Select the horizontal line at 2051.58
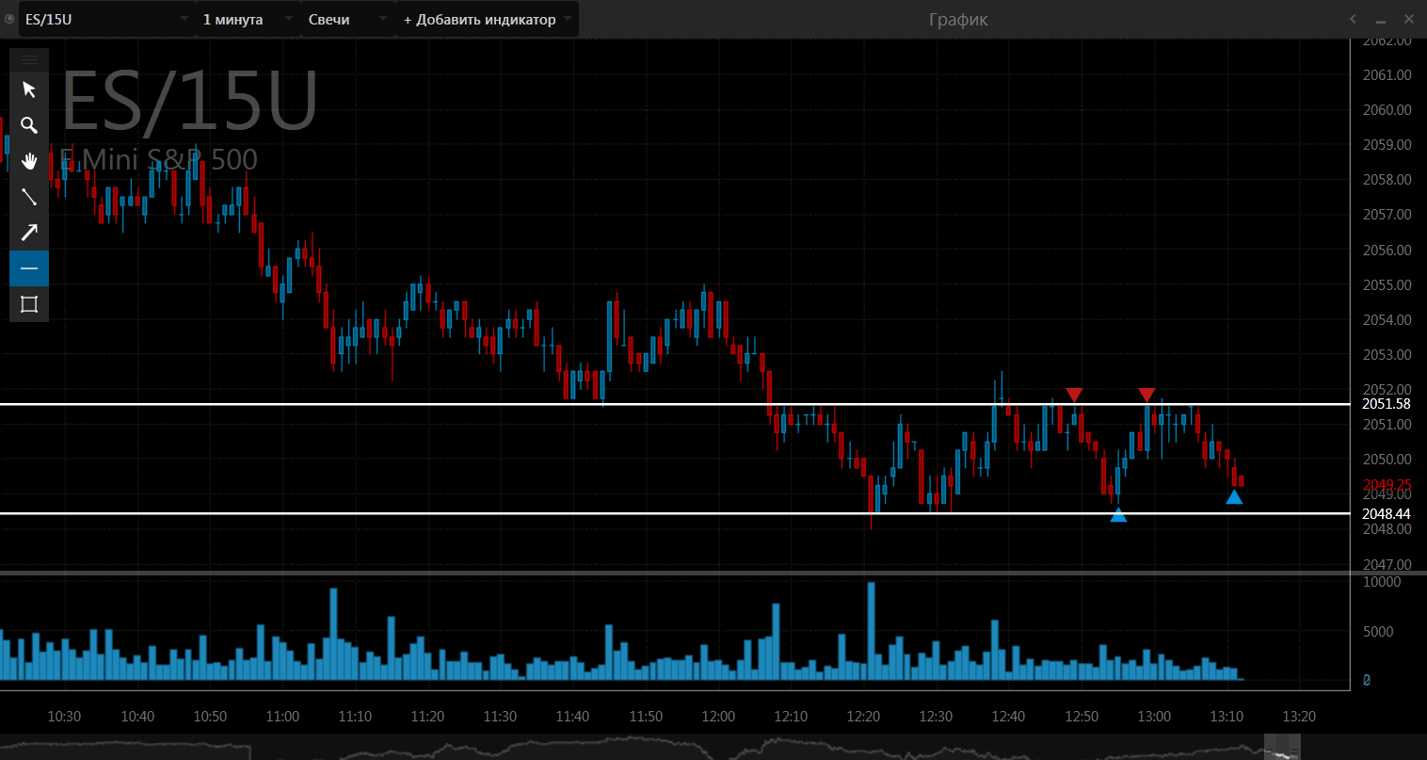The image size is (1427, 760). coord(674,404)
